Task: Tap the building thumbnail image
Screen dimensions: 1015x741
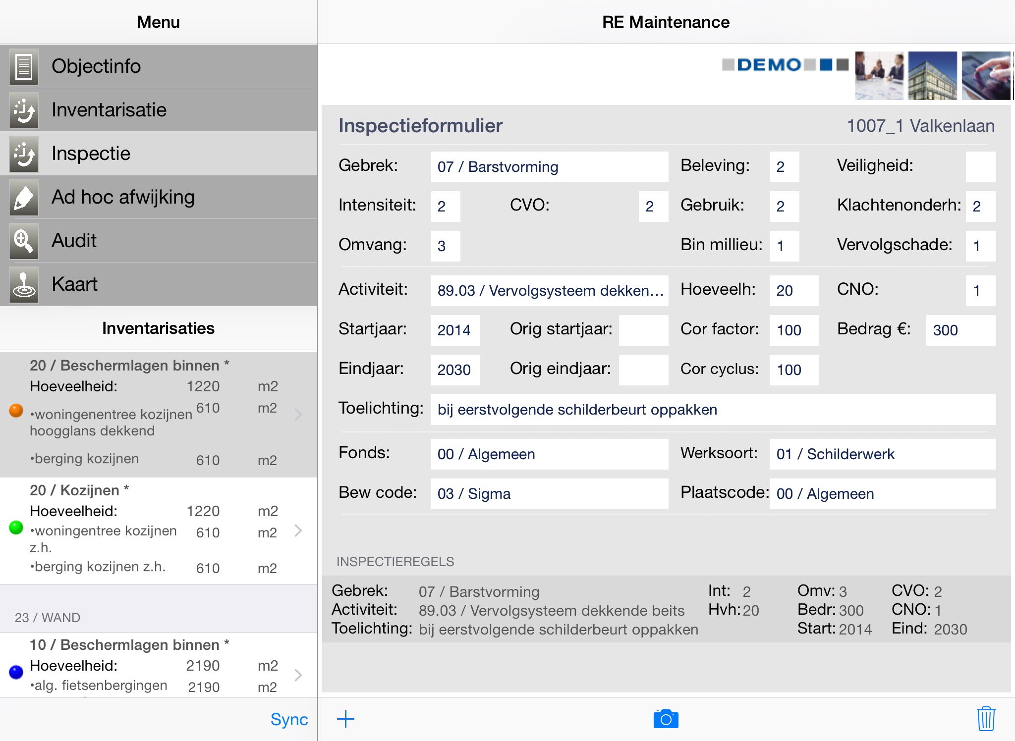Action: click(x=933, y=76)
